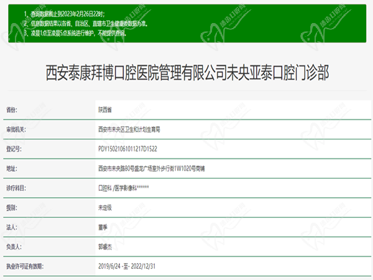This screenshot has height=280, width=373.
Task: Click the 诊疗科目 label
Action: [x=16, y=188]
